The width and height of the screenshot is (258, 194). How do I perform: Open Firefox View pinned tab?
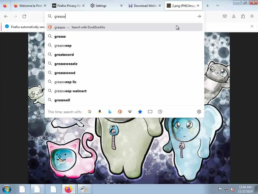coord(5,6)
